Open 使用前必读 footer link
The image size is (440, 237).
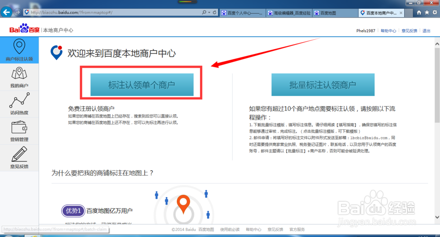pos(230,230)
